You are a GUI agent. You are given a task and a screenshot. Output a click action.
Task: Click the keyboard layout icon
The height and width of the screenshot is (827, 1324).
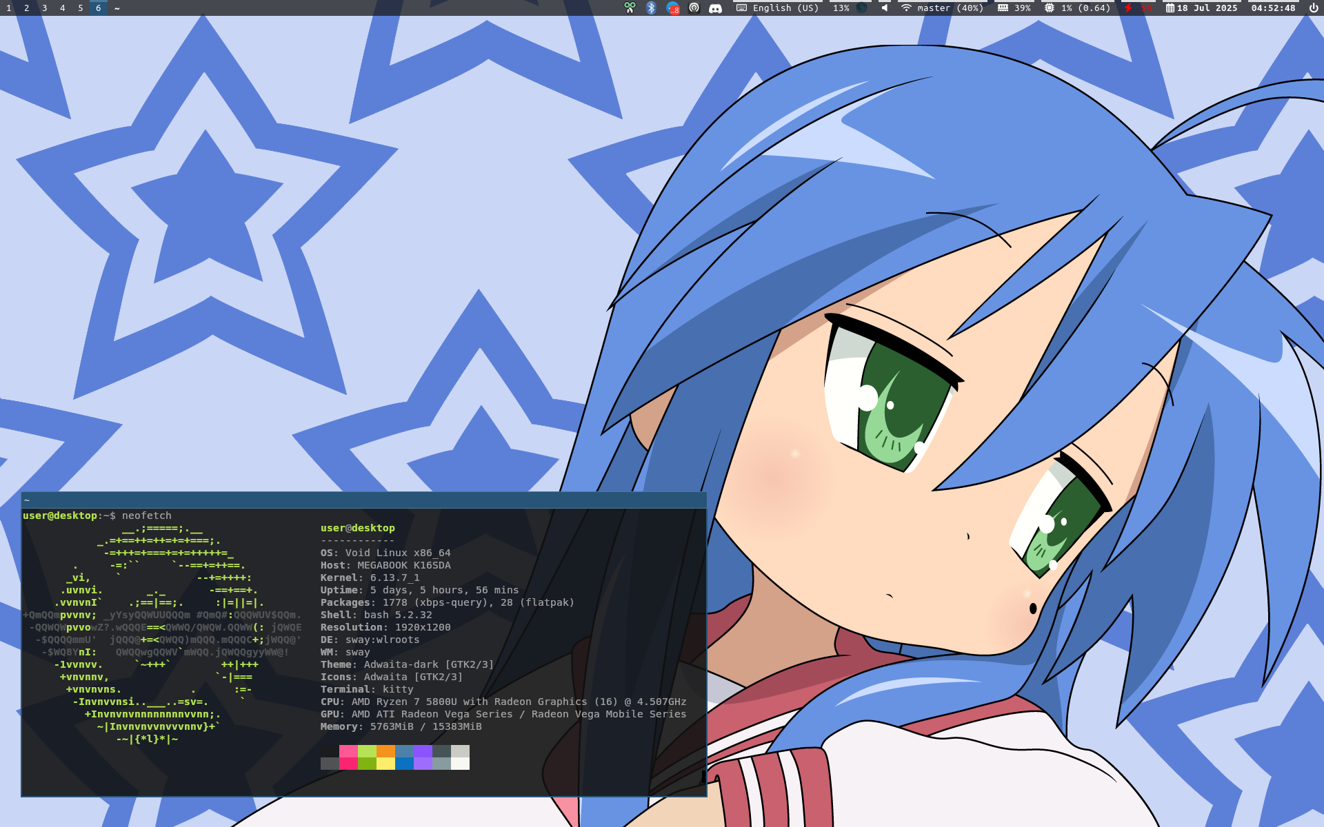tap(741, 8)
